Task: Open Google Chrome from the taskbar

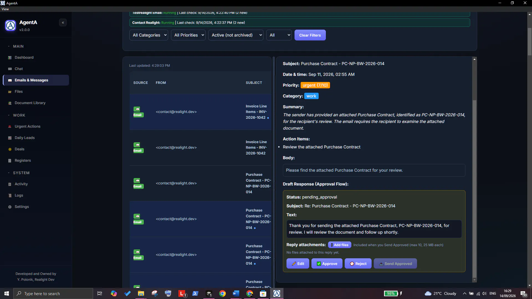Action: [x=222, y=294]
